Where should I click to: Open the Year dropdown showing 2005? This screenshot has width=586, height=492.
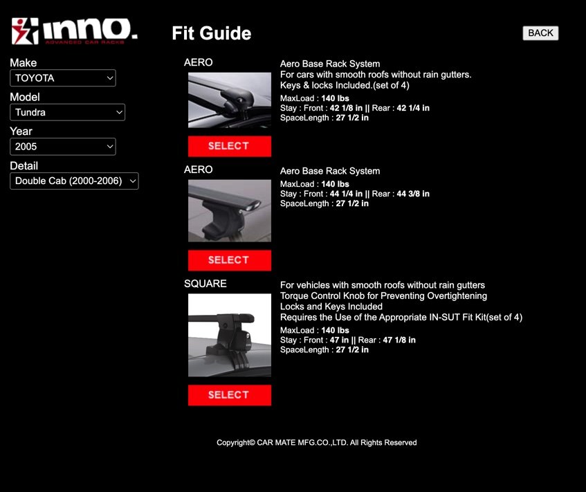click(63, 147)
